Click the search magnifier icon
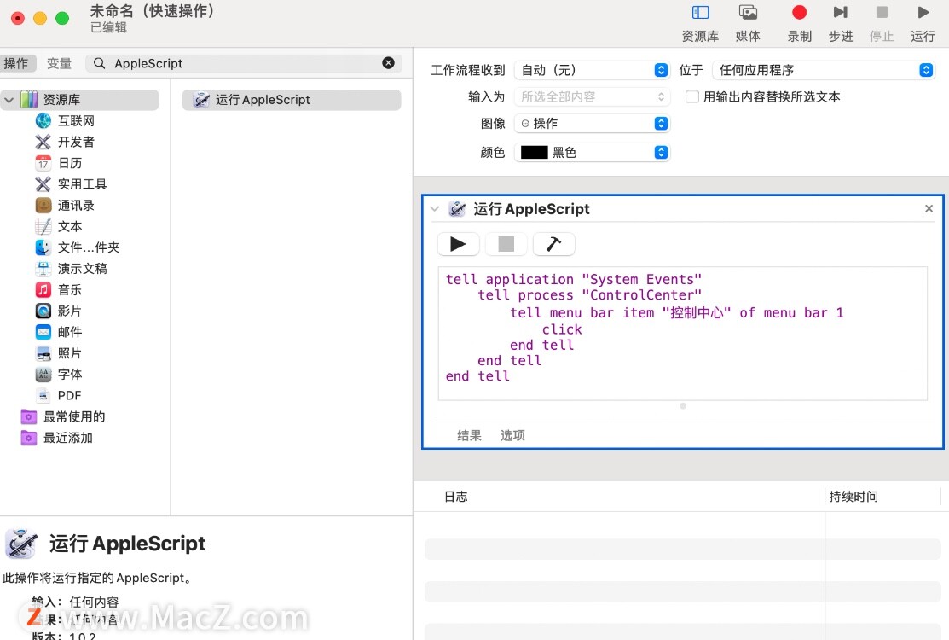949x640 pixels. 99,63
